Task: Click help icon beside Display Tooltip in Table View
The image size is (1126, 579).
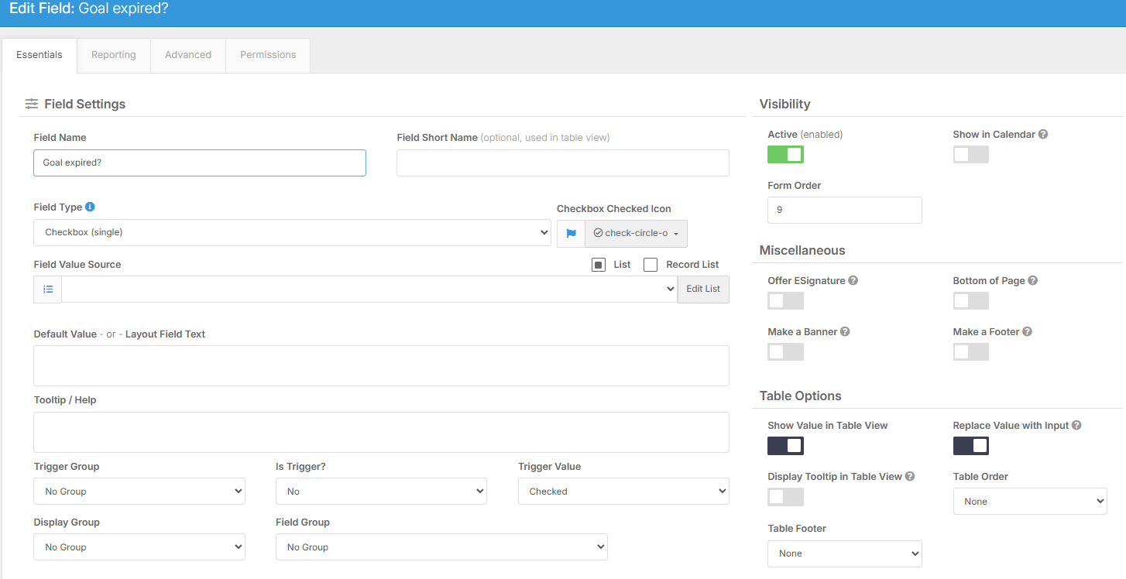Action: point(911,476)
